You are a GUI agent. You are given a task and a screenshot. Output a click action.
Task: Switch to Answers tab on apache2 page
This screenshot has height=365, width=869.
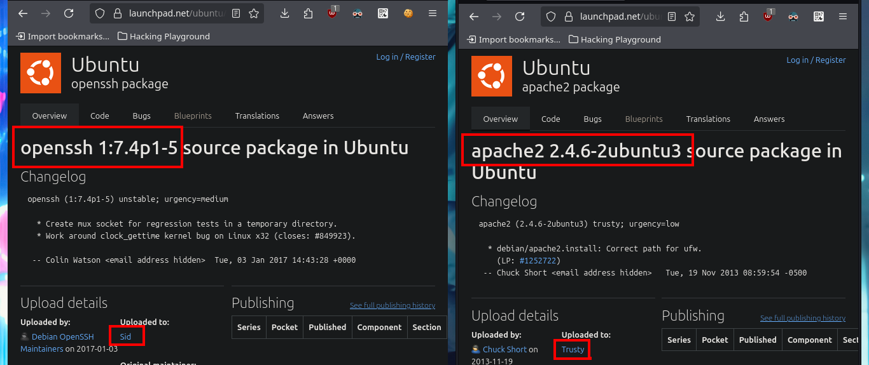tap(769, 119)
